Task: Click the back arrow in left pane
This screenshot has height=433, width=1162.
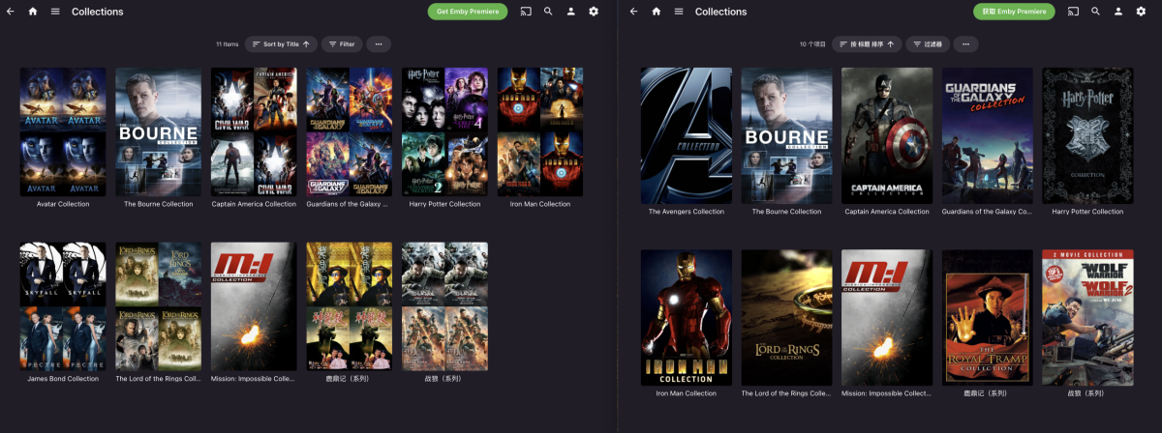Action: [x=11, y=12]
